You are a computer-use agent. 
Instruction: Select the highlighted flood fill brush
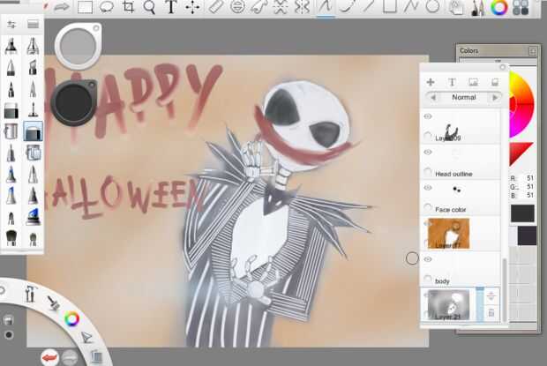tap(34, 131)
